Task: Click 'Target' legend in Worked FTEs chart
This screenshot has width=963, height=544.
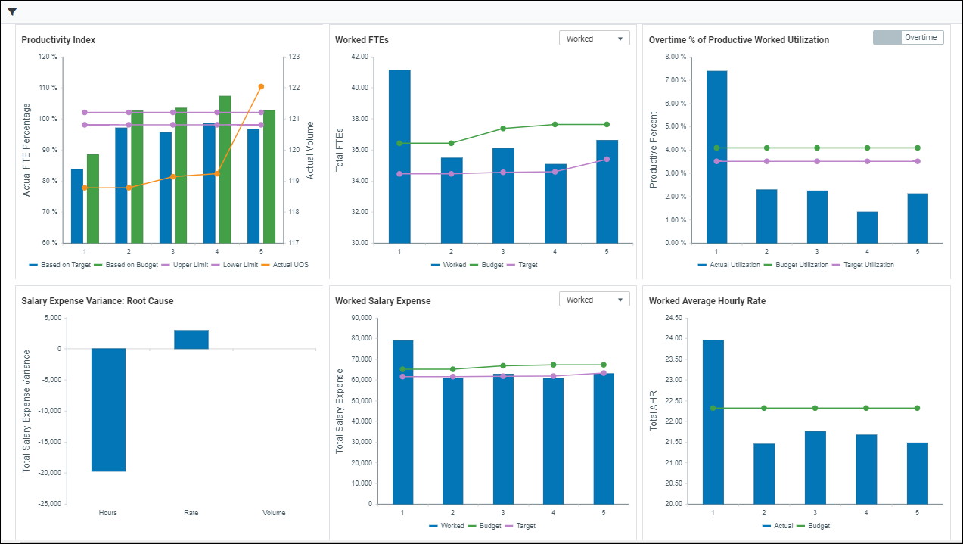Action: (x=528, y=265)
